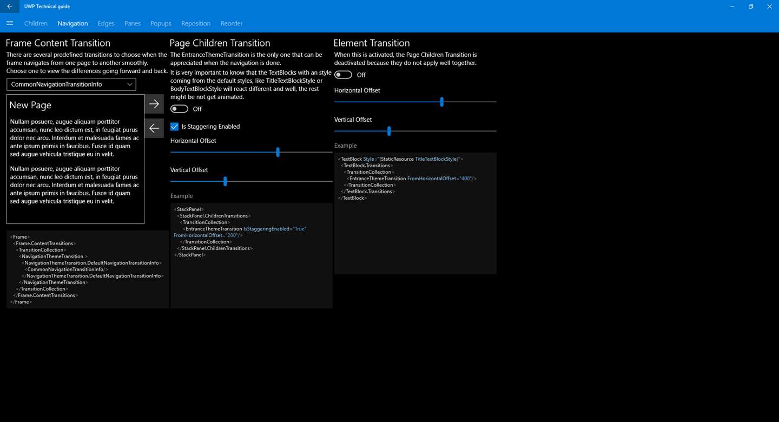Adjust Element Transition Vertical Offset slider

(x=415, y=131)
